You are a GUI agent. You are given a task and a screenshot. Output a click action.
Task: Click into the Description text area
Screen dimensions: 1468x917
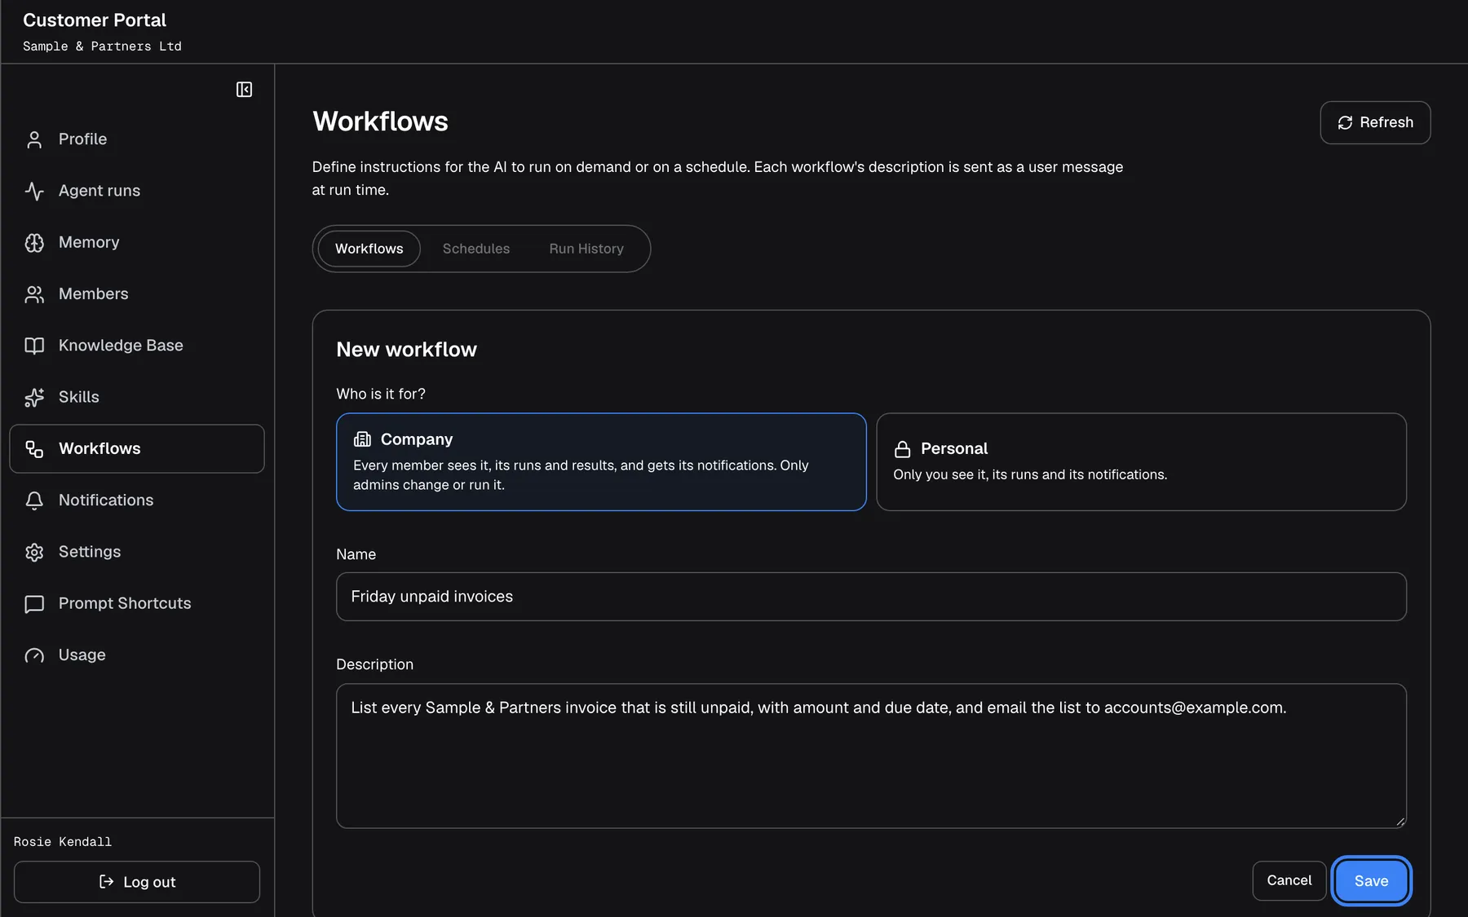pos(871,756)
